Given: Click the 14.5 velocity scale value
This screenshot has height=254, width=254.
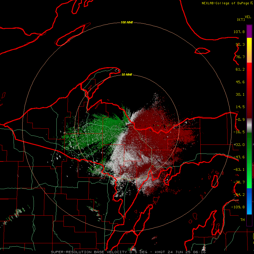Looking at the screenshot, I should tap(240, 107).
